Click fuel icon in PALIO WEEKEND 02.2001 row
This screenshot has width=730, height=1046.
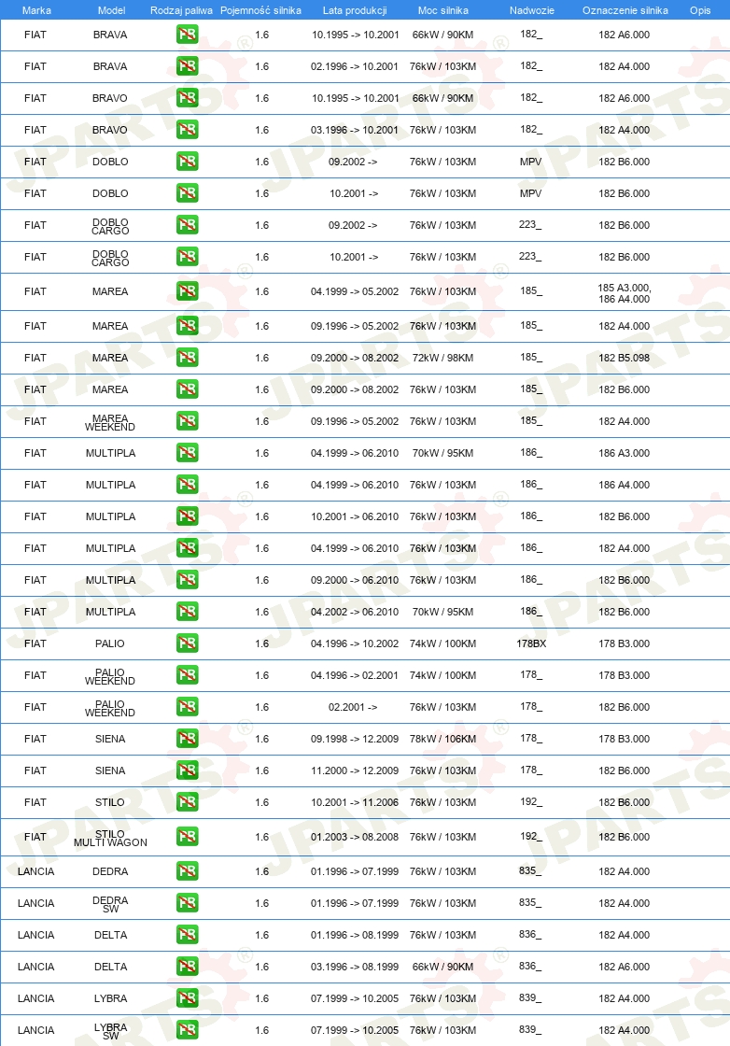coord(188,707)
